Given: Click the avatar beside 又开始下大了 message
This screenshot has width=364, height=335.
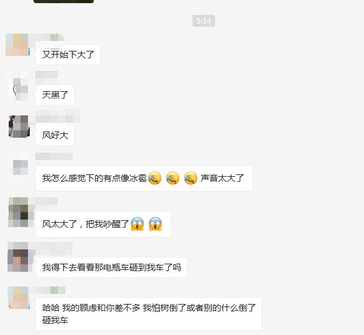Looking at the screenshot, I should point(18,45).
